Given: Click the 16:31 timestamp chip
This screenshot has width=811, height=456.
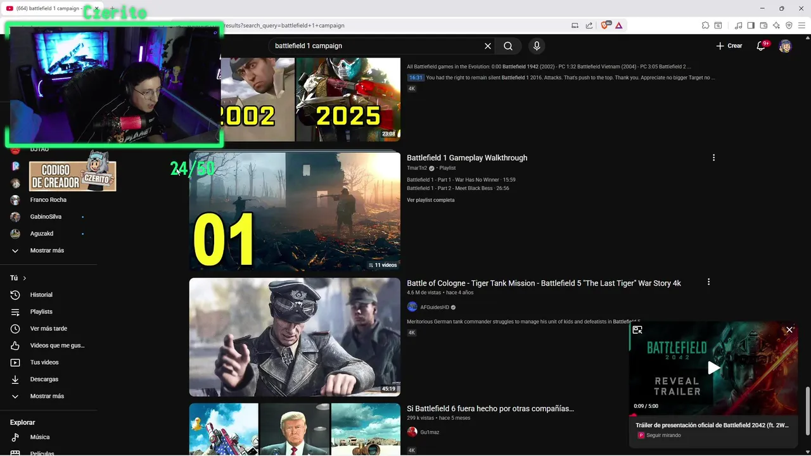Looking at the screenshot, I should coord(416,78).
